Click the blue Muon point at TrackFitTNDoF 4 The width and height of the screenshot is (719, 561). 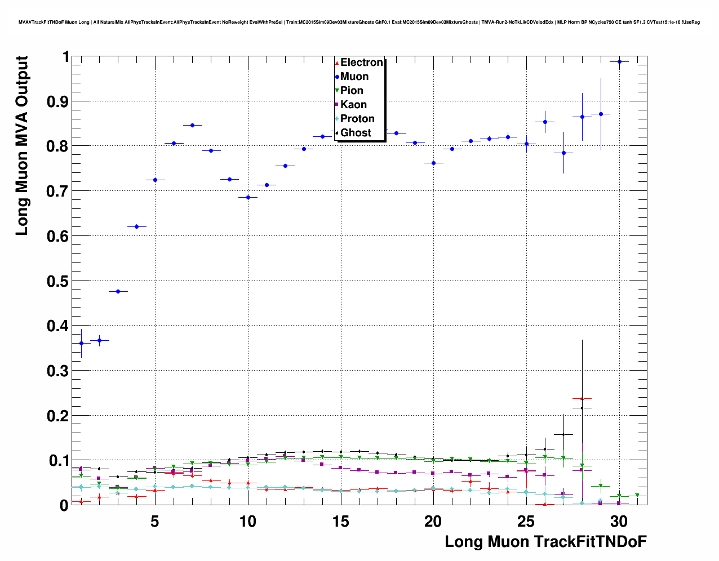point(136,226)
